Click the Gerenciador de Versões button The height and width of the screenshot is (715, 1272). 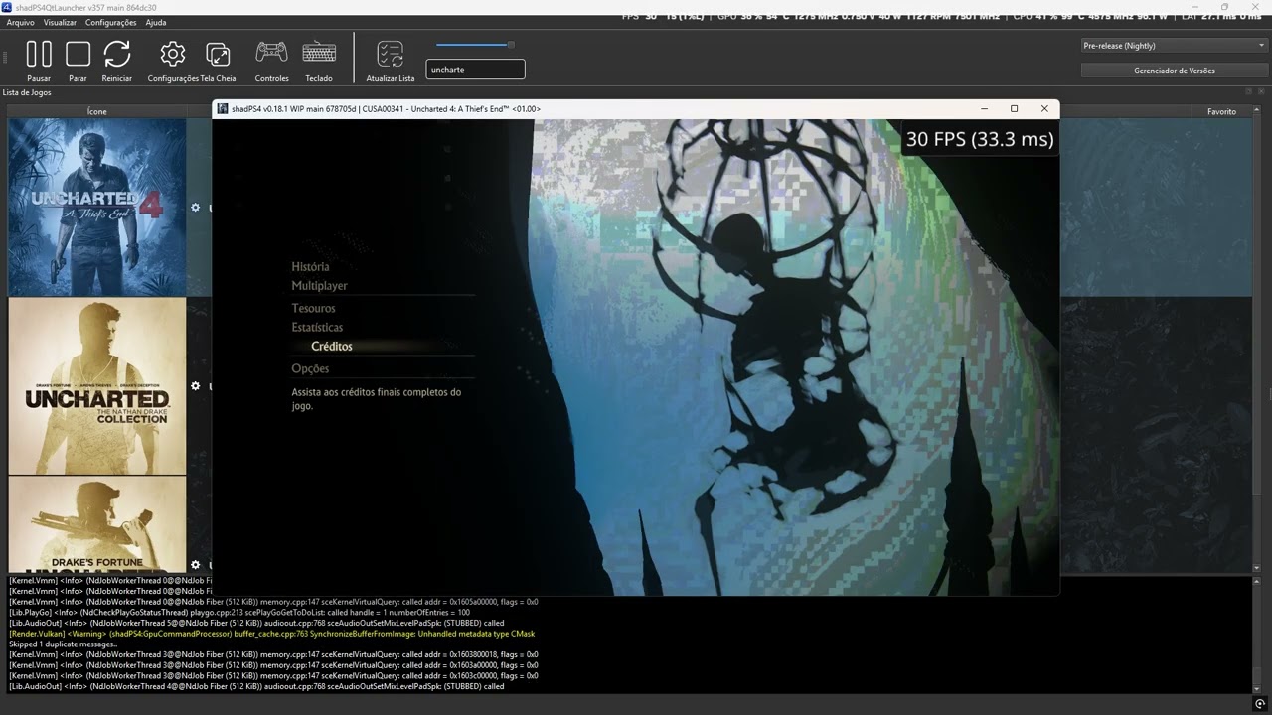(x=1174, y=71)
